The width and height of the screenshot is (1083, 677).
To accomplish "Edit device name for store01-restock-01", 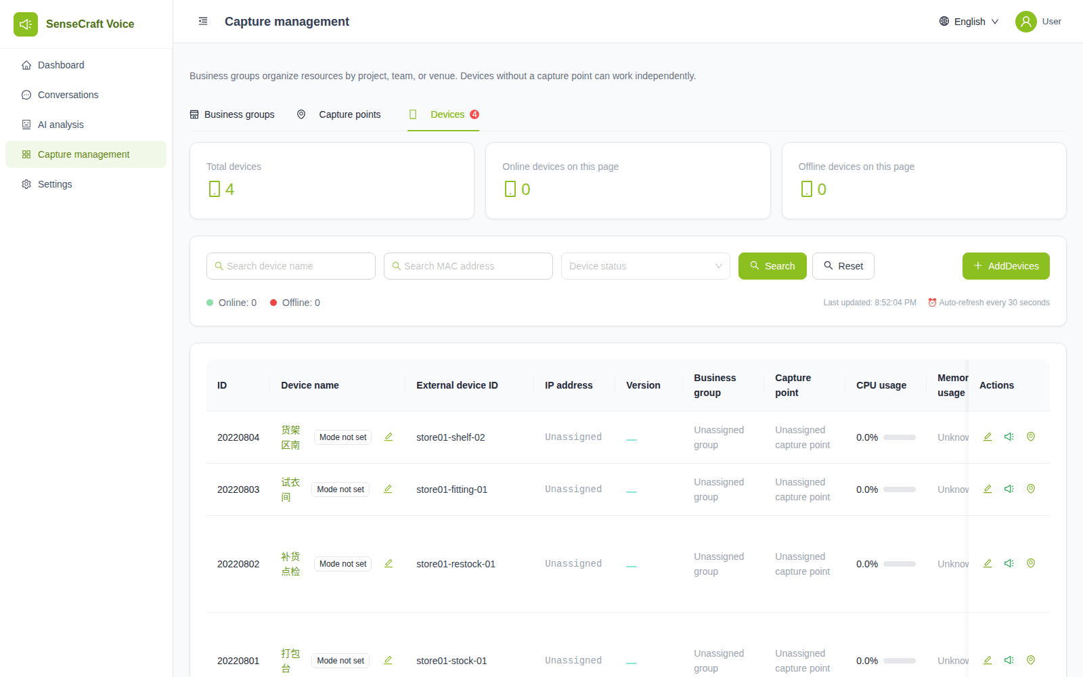I will (x=389, y=563).
